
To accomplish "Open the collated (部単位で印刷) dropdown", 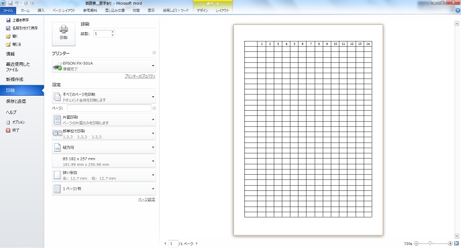I will (x=104, y=133).
